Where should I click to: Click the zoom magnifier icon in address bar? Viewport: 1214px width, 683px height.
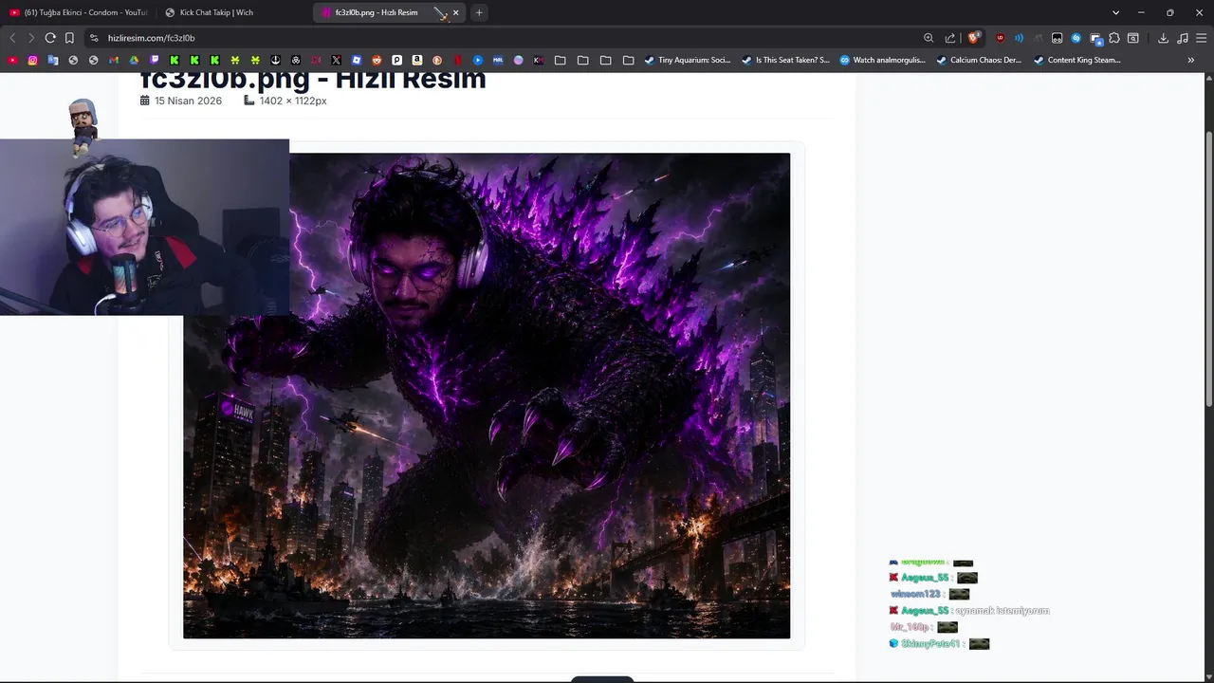(x=929, y=38)
